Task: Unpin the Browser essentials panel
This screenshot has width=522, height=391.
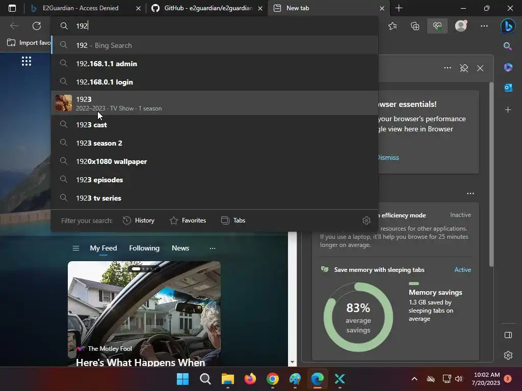Action: pyautogui.click(x=464, y=68)
